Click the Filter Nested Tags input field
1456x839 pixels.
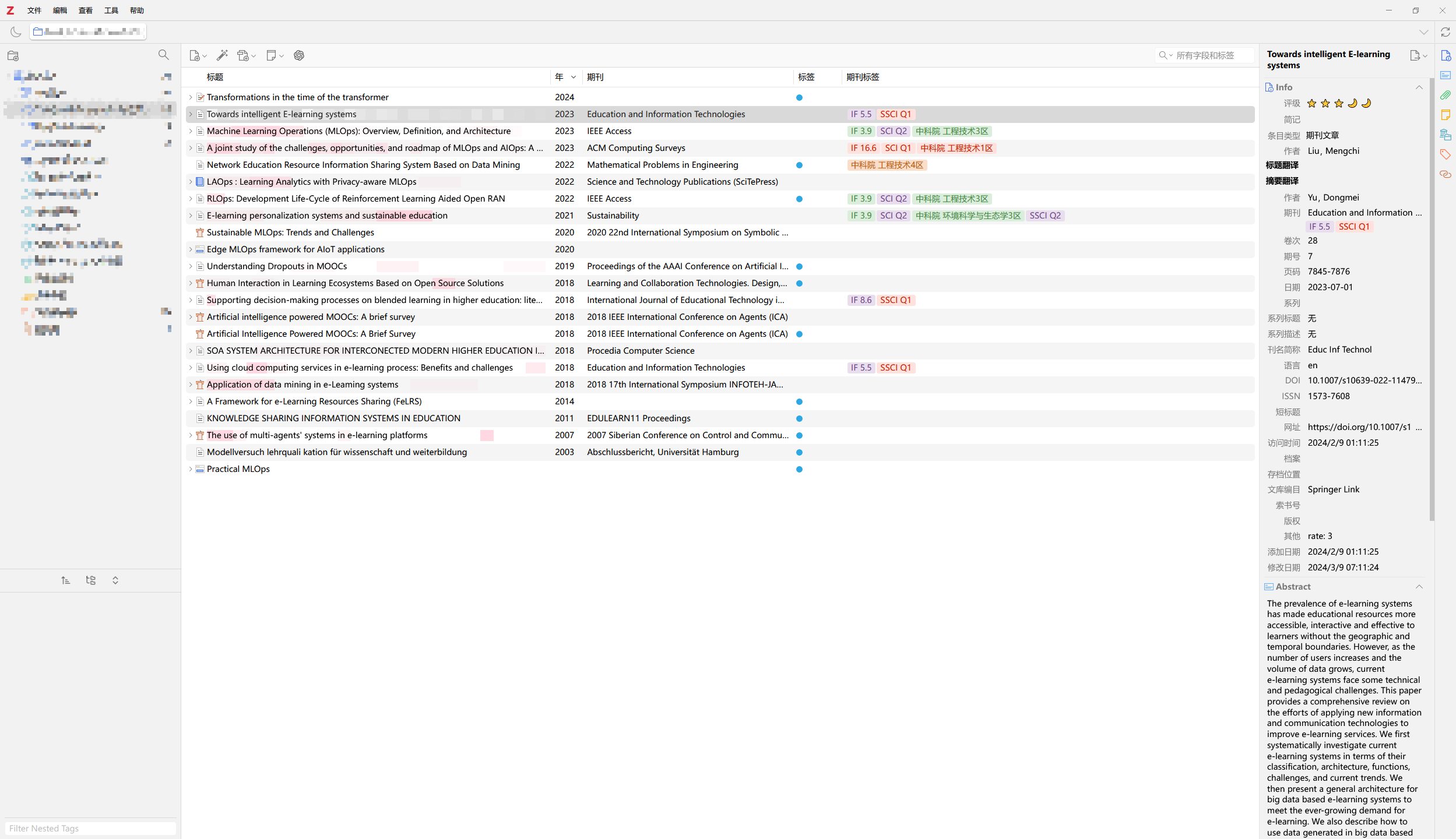click(x=90, y=828)
